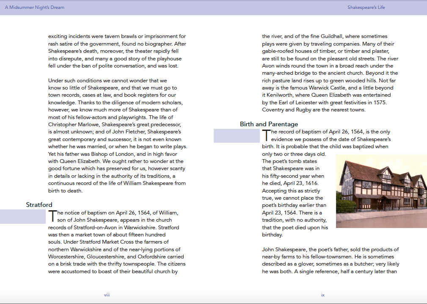Click the line 'Worcestershire, Gloucestershire, and Oxfordshire carried'

(x=116, y=256)
